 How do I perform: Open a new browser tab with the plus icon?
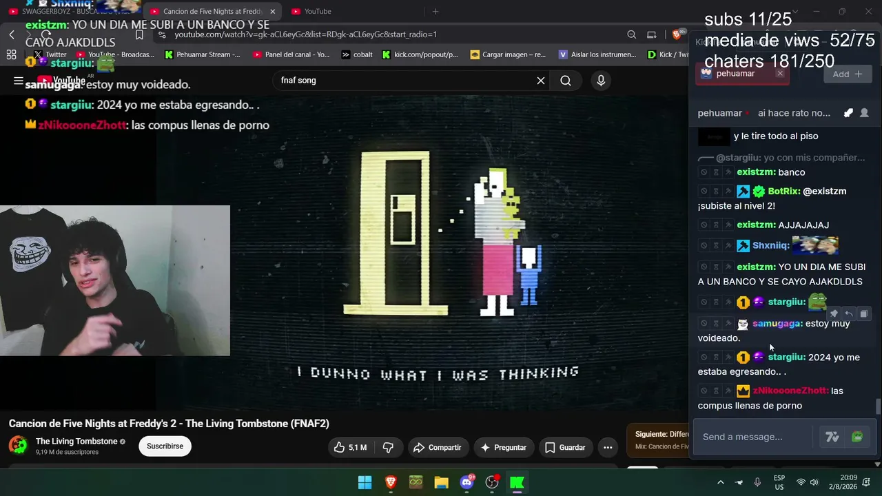point(435,11)
